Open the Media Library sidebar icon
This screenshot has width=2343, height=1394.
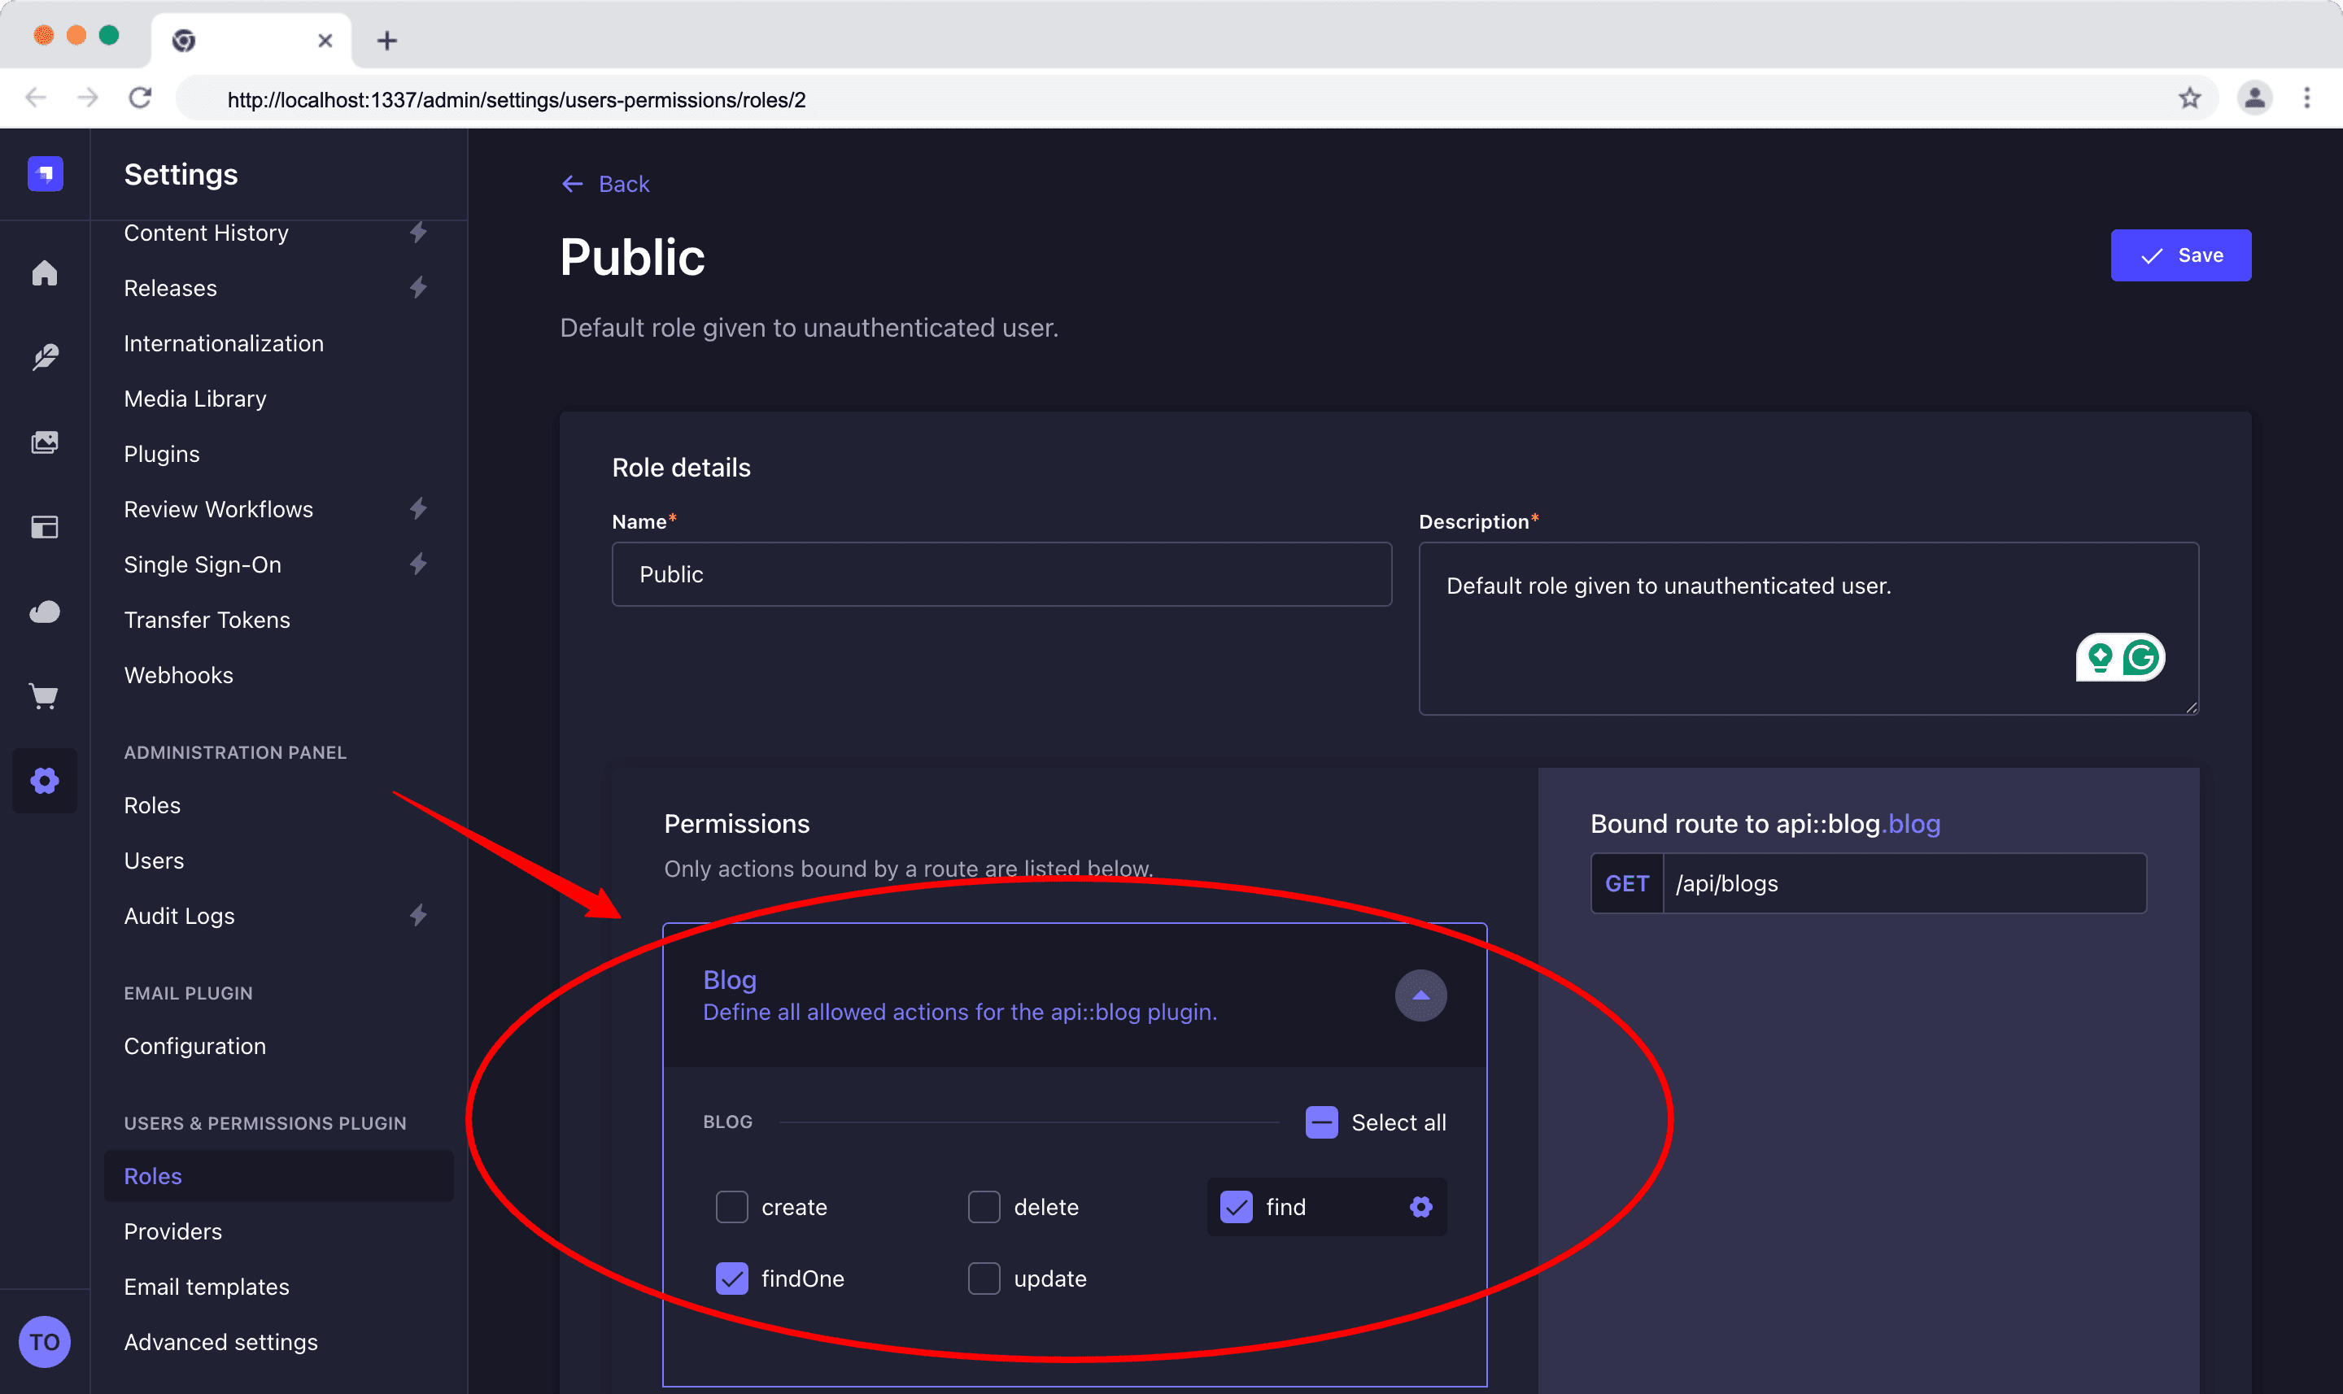(x=45, y=442)
